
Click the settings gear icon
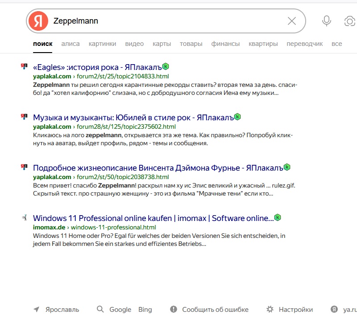pos(270,309)
